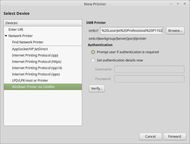
Task: Cancel the New Printer dialog
Action: coord(150,136)
